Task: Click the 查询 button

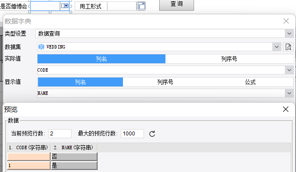Action: 177,4
